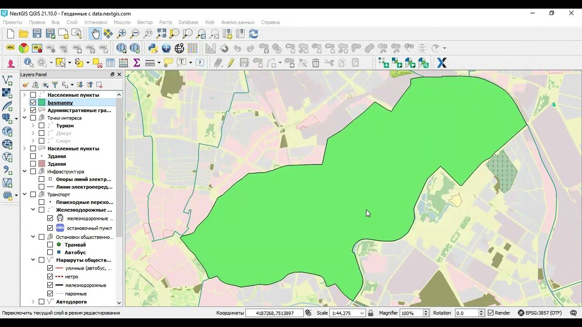582x327 pixels.
Task: Toggle the Render checkbox in status bar
Action: point(491,313)
